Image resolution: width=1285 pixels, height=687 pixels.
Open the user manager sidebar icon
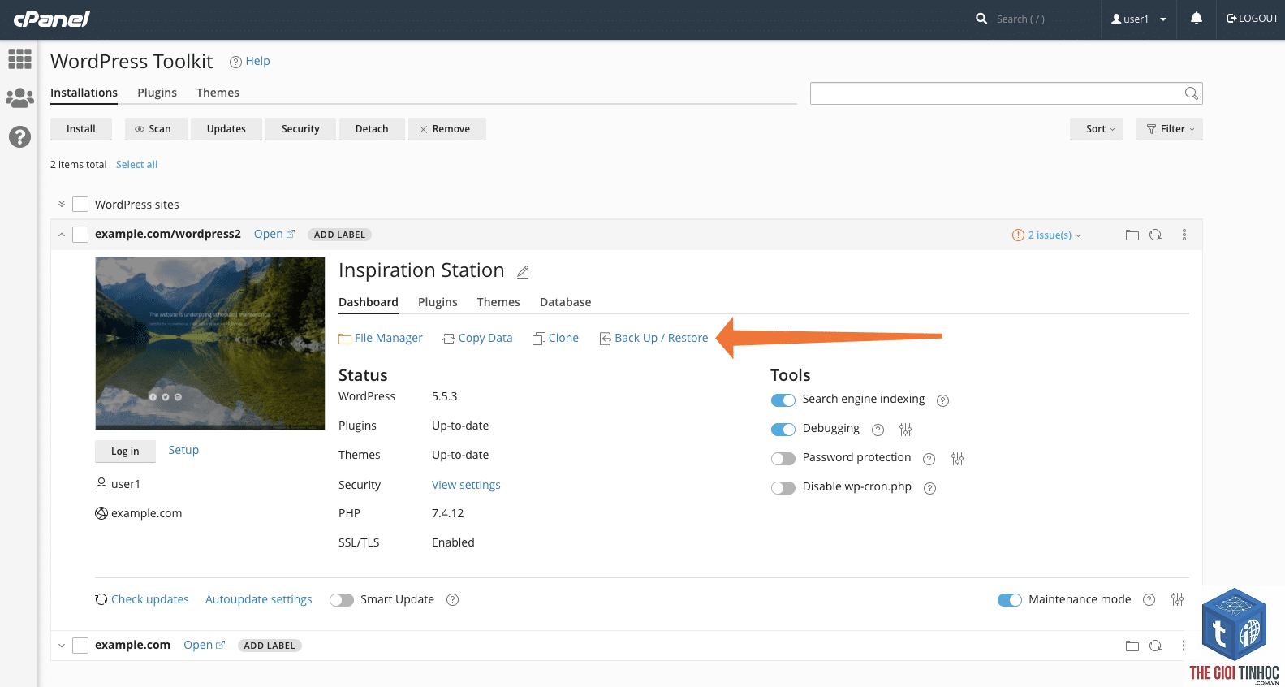(x=19, y=98)
